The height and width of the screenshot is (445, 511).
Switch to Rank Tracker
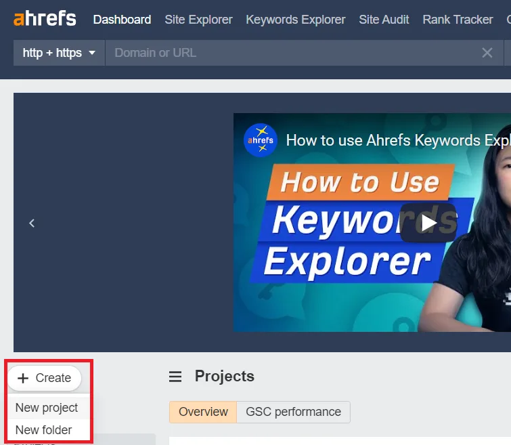pos(458,20)
